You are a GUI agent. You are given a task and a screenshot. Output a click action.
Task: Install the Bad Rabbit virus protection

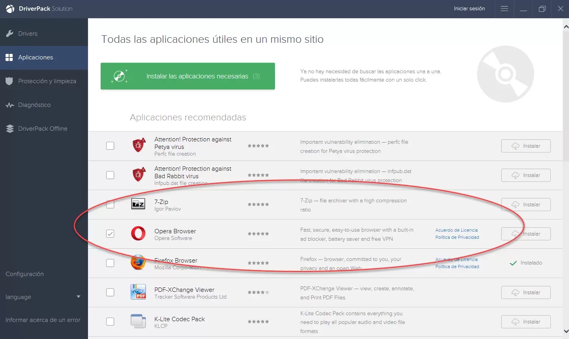click(526, 175)
